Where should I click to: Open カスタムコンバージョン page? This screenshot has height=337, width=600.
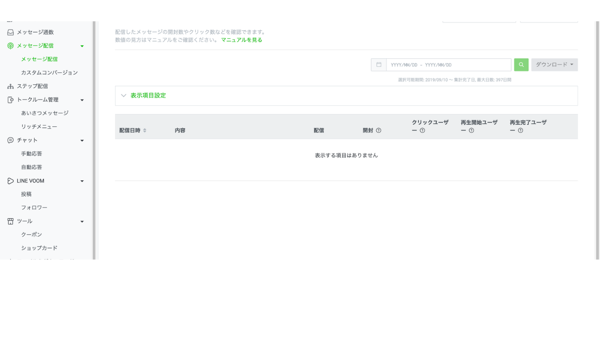coord(49,72)
